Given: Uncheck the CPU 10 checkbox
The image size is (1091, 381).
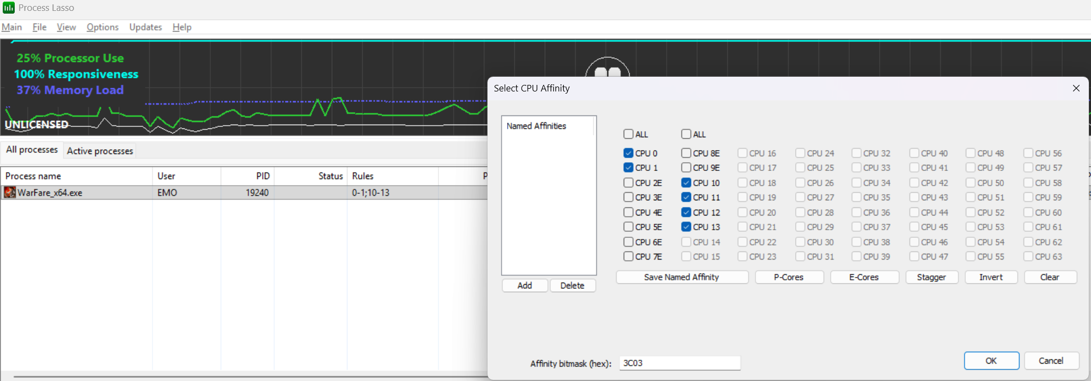Looking at the screenshot, I should (686, 182).
